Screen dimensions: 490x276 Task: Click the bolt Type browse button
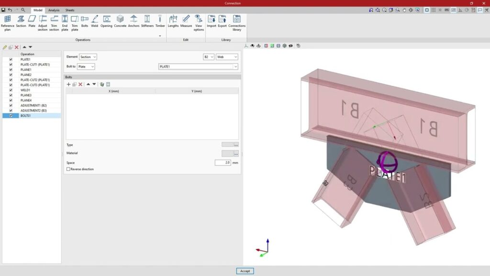pyautogui.click(x=236, y=145)
